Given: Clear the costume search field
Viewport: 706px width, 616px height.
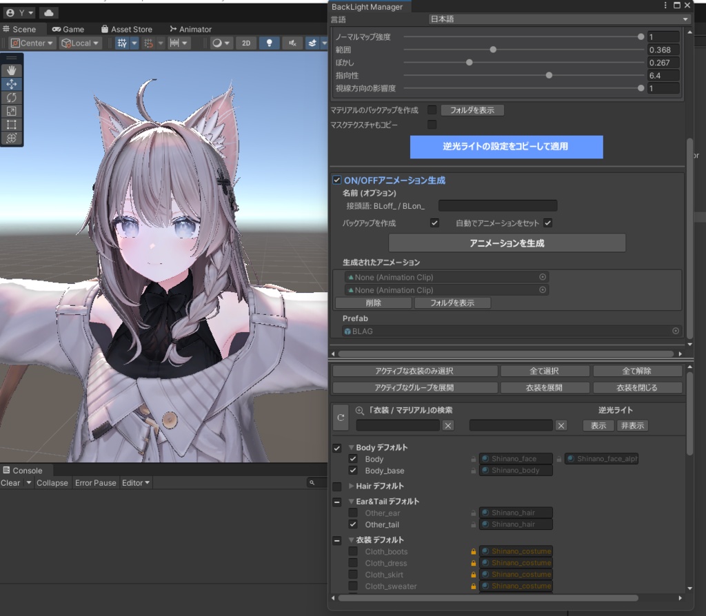Looking at the screenshot, I should click(x=448, y=426).
